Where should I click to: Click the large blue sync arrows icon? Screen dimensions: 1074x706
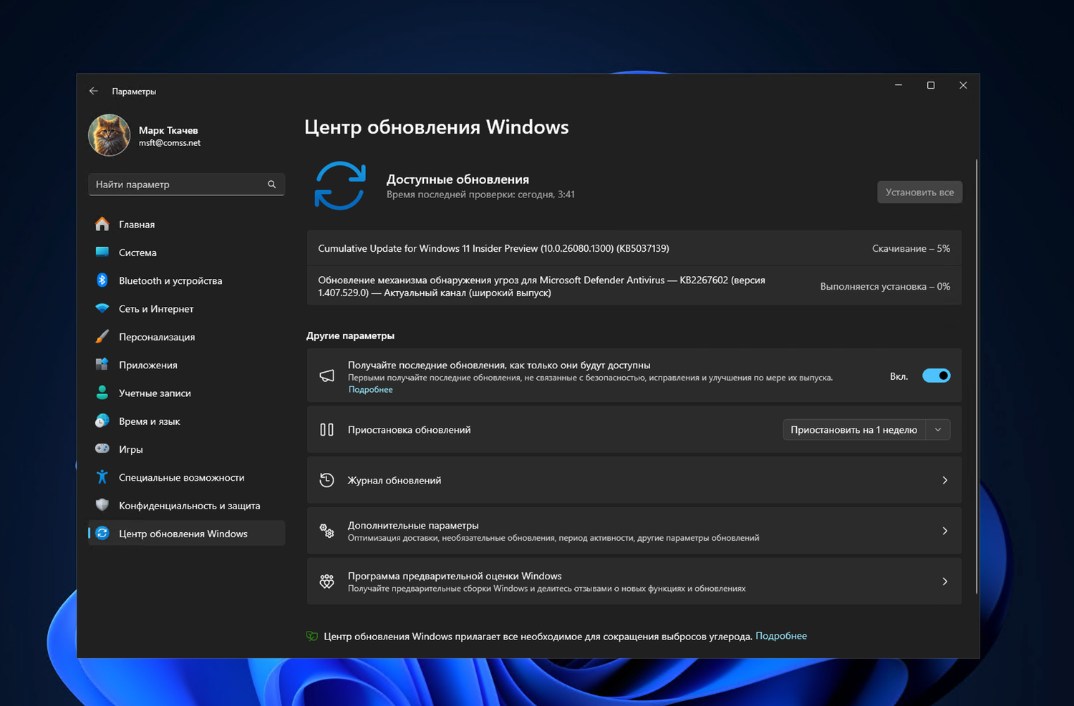pyautogui.click(x=340, y=186)
